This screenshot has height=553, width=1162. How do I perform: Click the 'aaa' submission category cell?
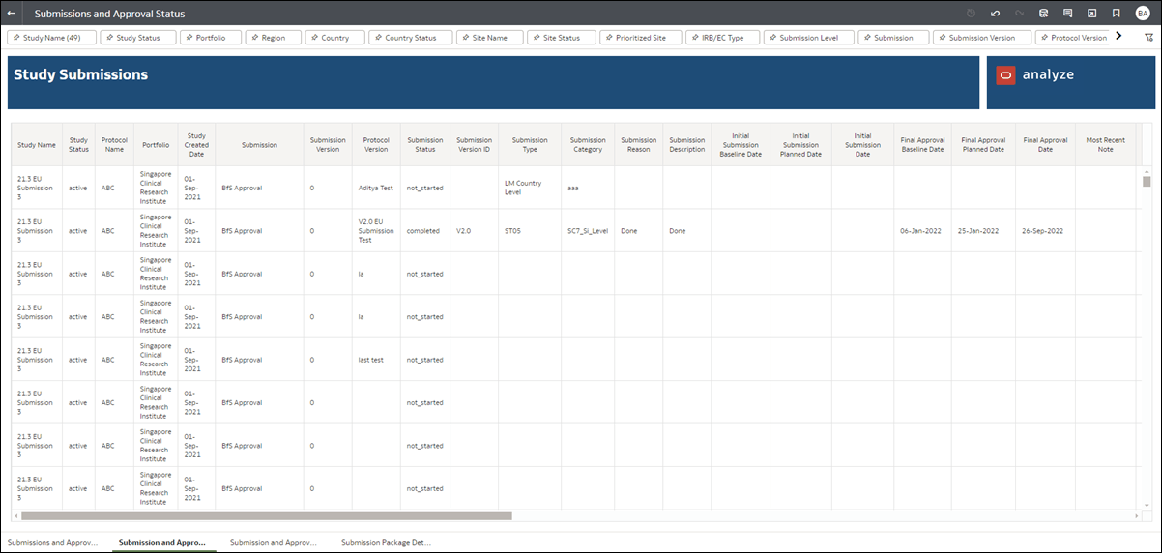[x=588, y=188]
